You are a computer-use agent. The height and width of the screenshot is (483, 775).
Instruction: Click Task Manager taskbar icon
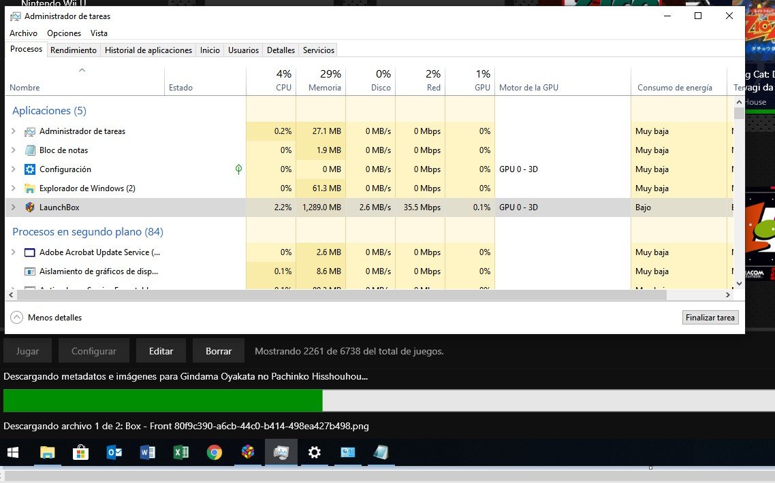(281, 452)
